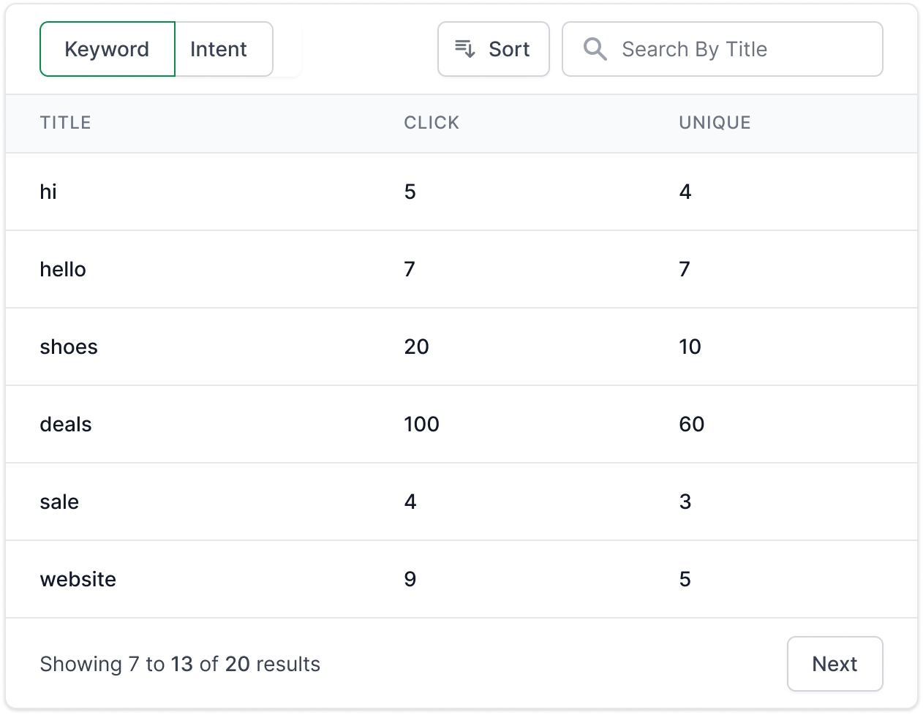Viewport: 923px width, 715px height.
Task: Open the Sort dropdown
Action: 494,49
